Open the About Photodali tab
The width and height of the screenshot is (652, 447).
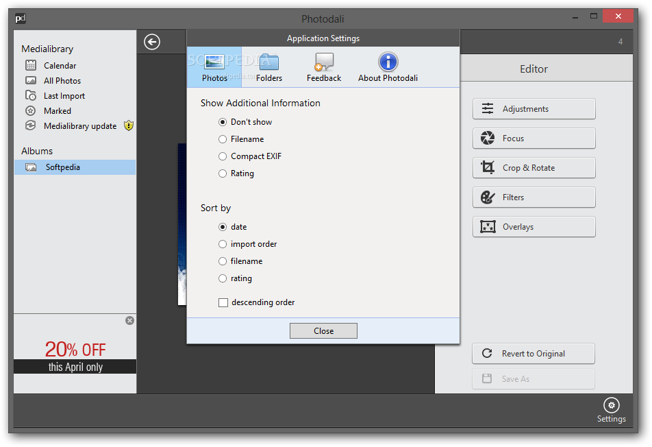388,67
